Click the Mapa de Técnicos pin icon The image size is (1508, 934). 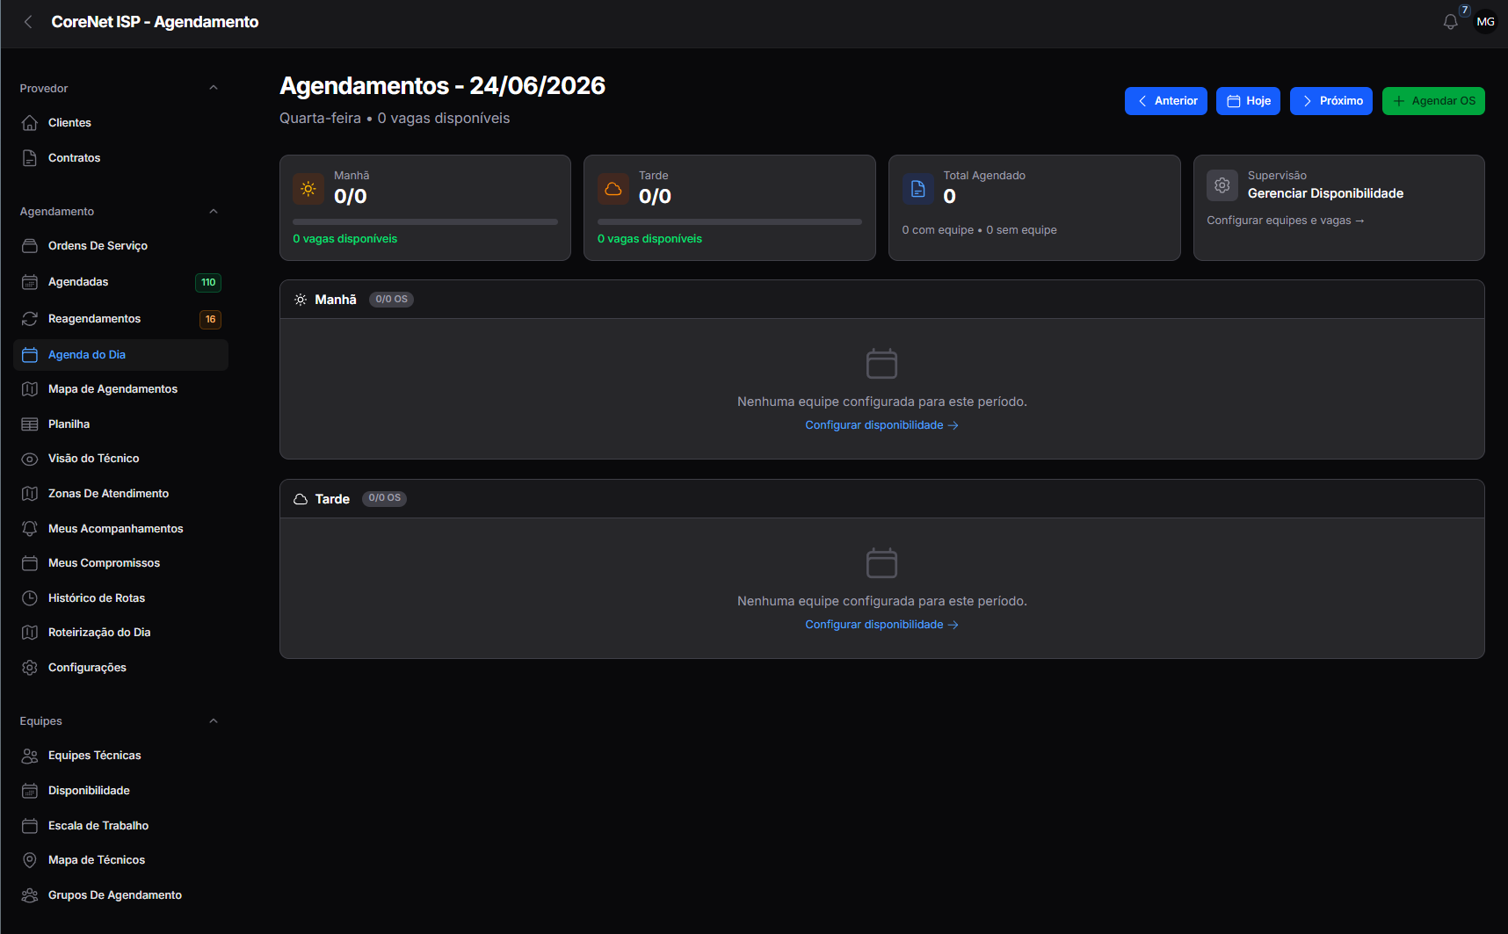click(30, 860)
